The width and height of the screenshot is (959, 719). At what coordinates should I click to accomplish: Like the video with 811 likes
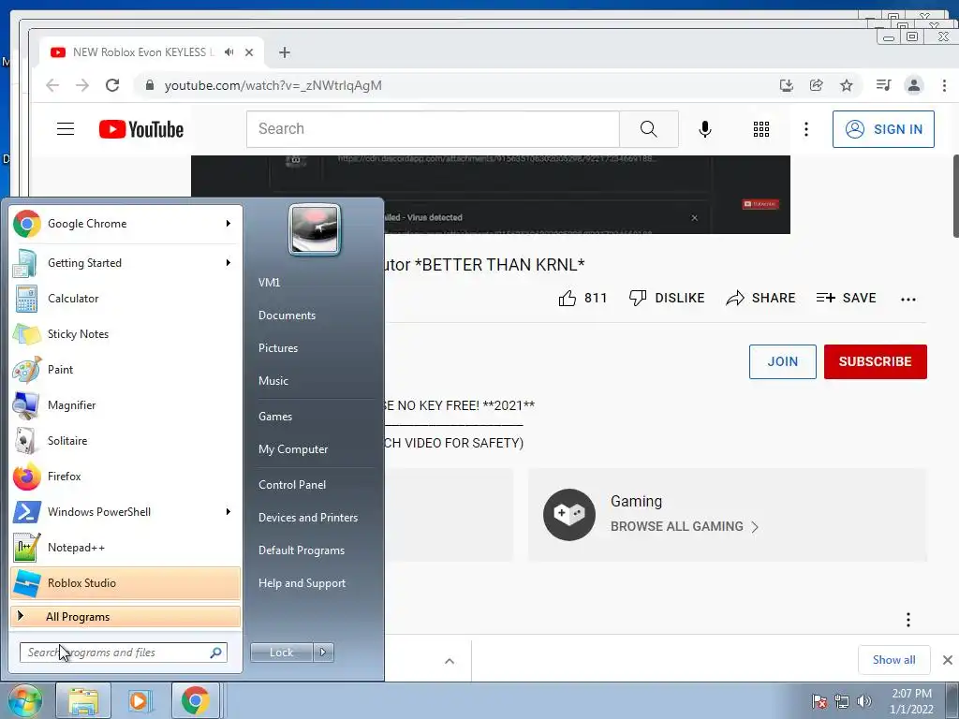click(x=583, y=298)
